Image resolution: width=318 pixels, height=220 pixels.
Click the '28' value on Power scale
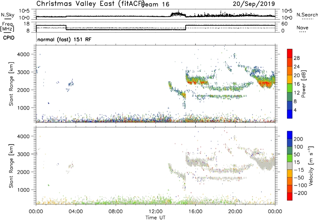[x=297, y=58]
